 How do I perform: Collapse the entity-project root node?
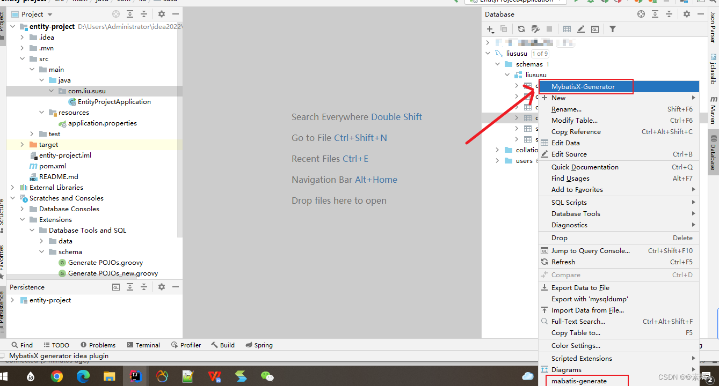(x=12, y=27)
